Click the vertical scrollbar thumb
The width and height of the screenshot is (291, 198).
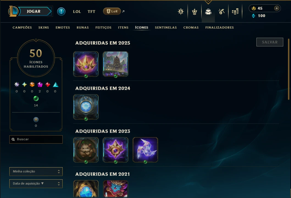click(x=289, y=69)
